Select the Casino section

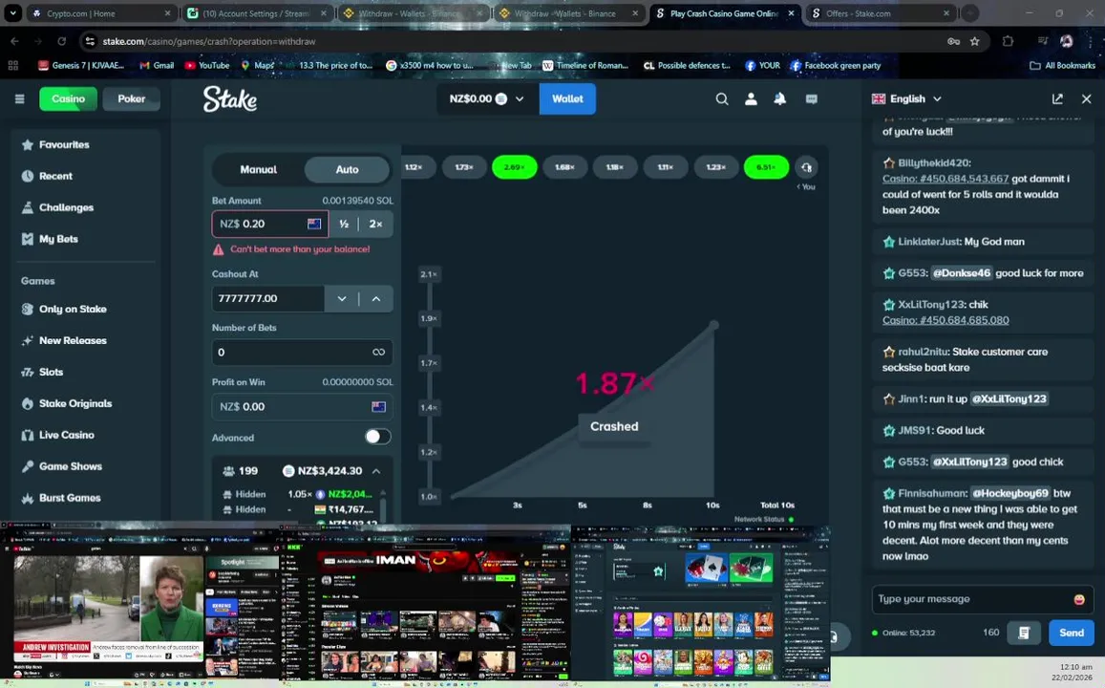pos(69,98)
